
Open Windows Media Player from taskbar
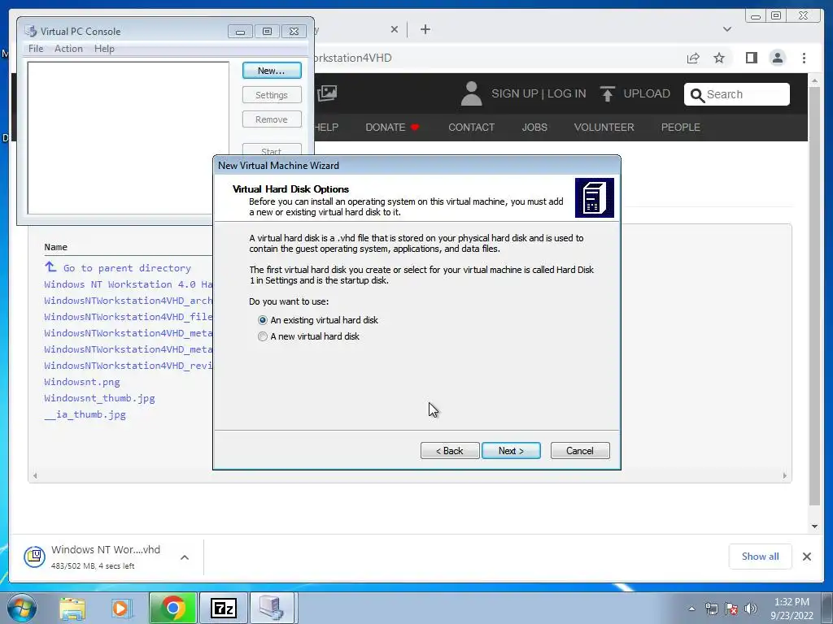122,608
